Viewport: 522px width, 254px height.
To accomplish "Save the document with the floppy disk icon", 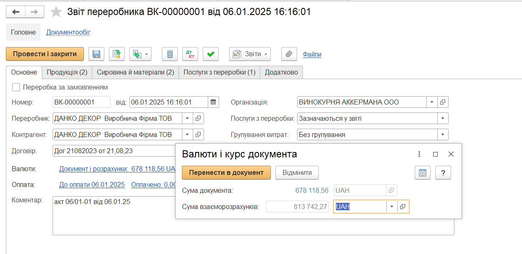I will click(96, 54).
